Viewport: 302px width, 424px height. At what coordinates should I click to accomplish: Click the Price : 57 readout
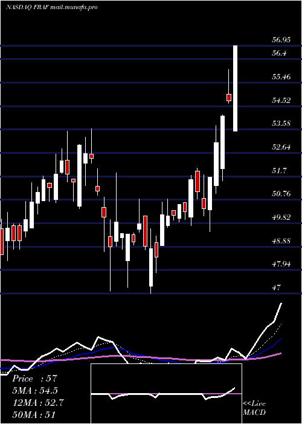pos(35,379)
